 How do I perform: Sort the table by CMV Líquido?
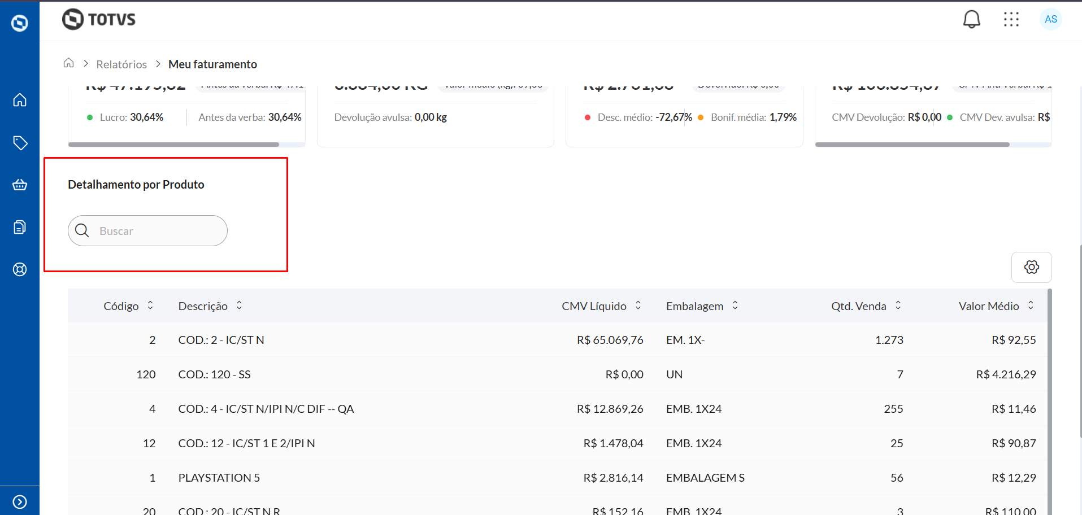638,305
